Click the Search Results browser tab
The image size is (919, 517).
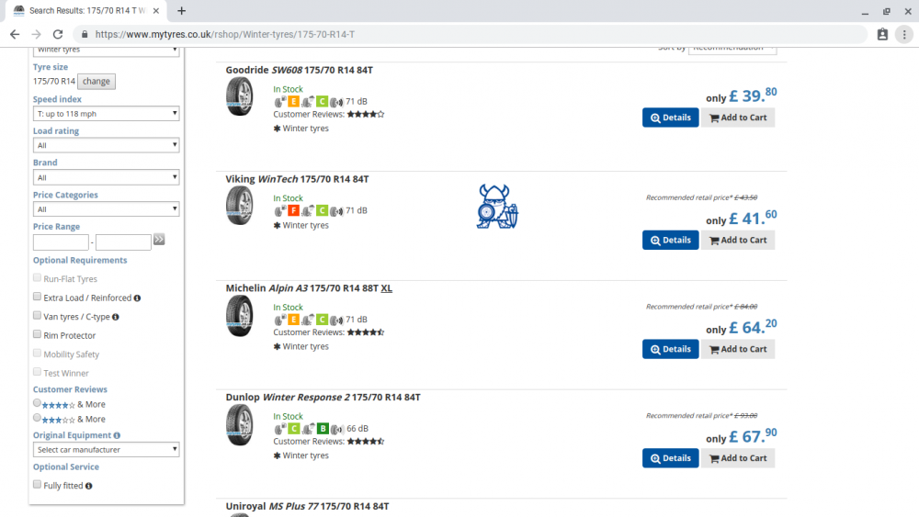(x=85, y=10)
